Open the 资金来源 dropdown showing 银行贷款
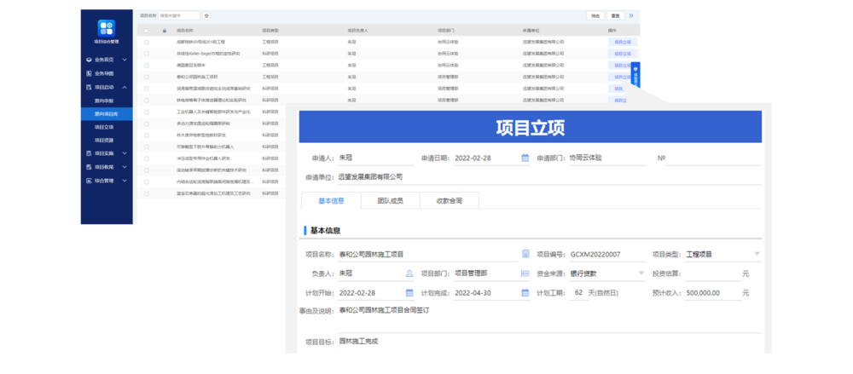Screen dimensions: 853x374 641,273
